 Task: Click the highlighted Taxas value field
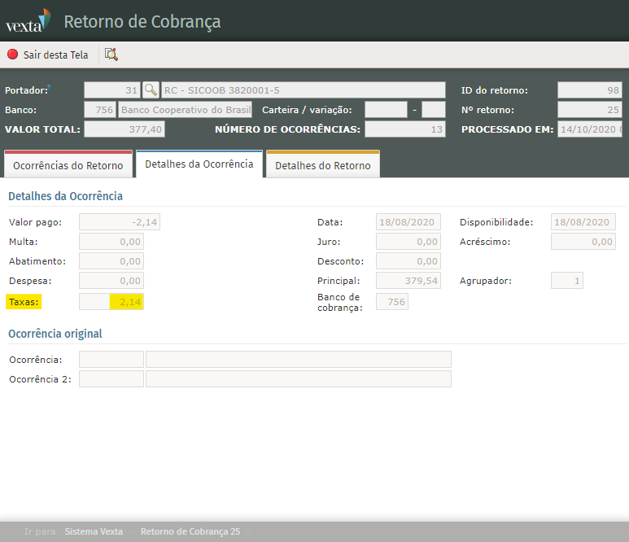[111, 302]
